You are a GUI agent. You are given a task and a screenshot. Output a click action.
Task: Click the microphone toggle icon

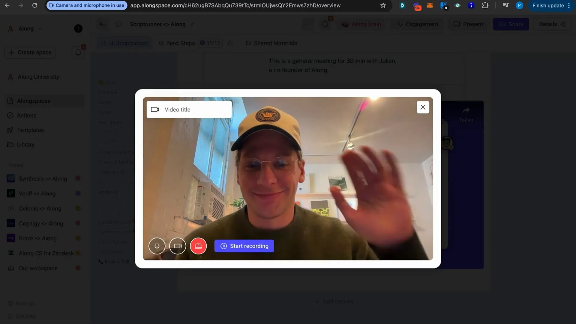(157, 246)
